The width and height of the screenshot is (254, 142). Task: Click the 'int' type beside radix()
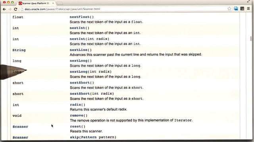click(16, 105)
